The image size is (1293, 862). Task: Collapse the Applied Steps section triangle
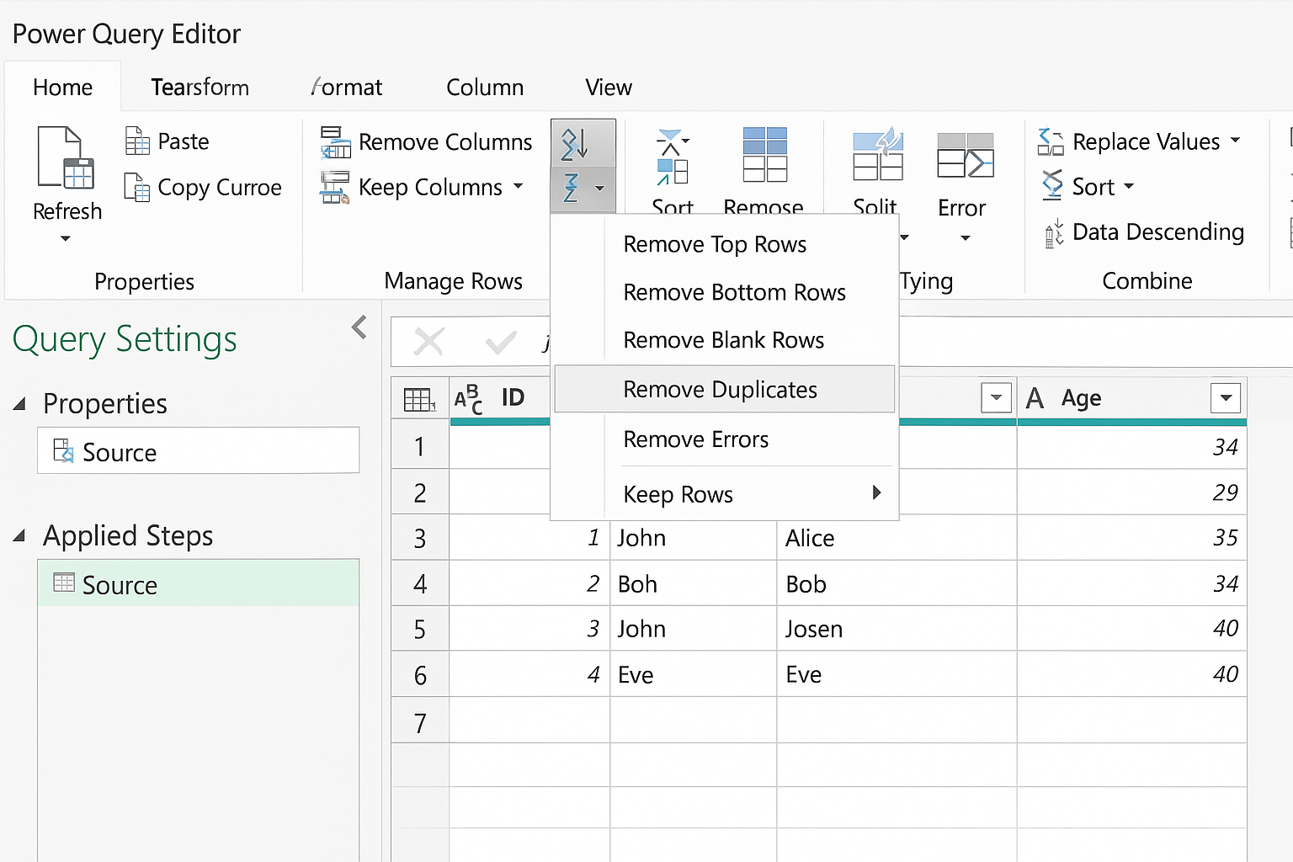(x=19, y=535)
